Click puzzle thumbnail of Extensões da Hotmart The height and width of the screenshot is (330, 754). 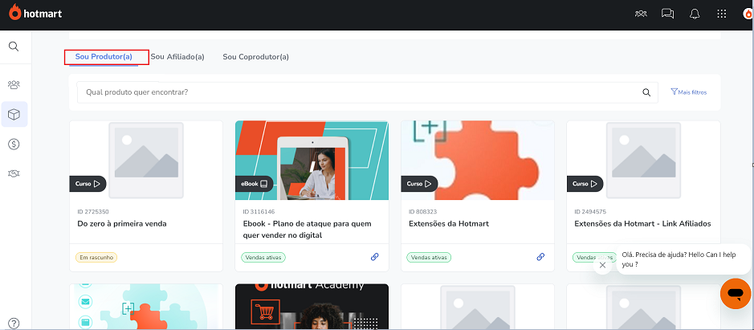[478, 161]
